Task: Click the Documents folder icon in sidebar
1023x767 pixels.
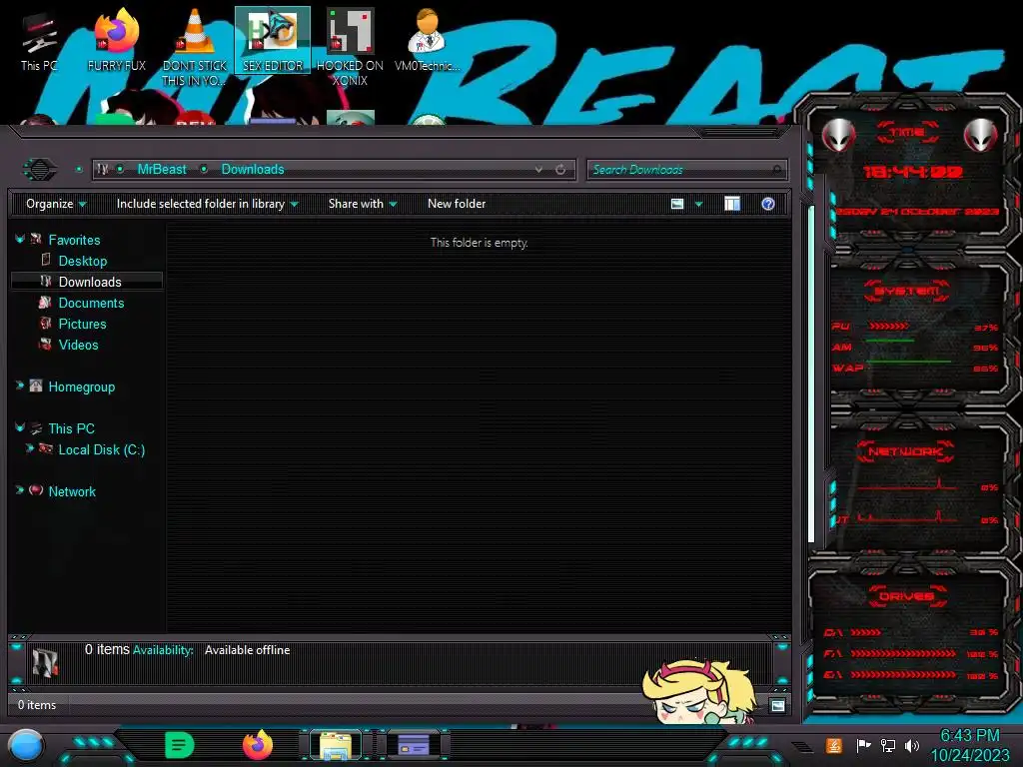Action: click(45, 302)
